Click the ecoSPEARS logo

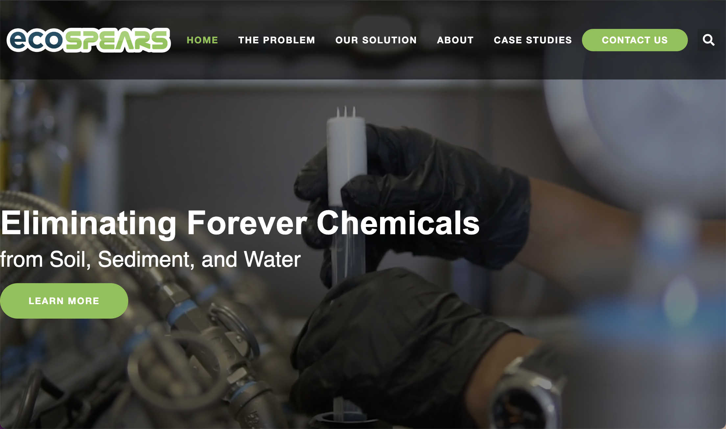[x=88, y=40]
